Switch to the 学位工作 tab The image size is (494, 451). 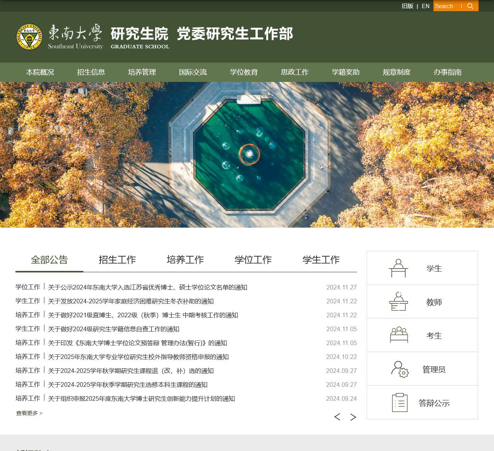tap(253, 260)
